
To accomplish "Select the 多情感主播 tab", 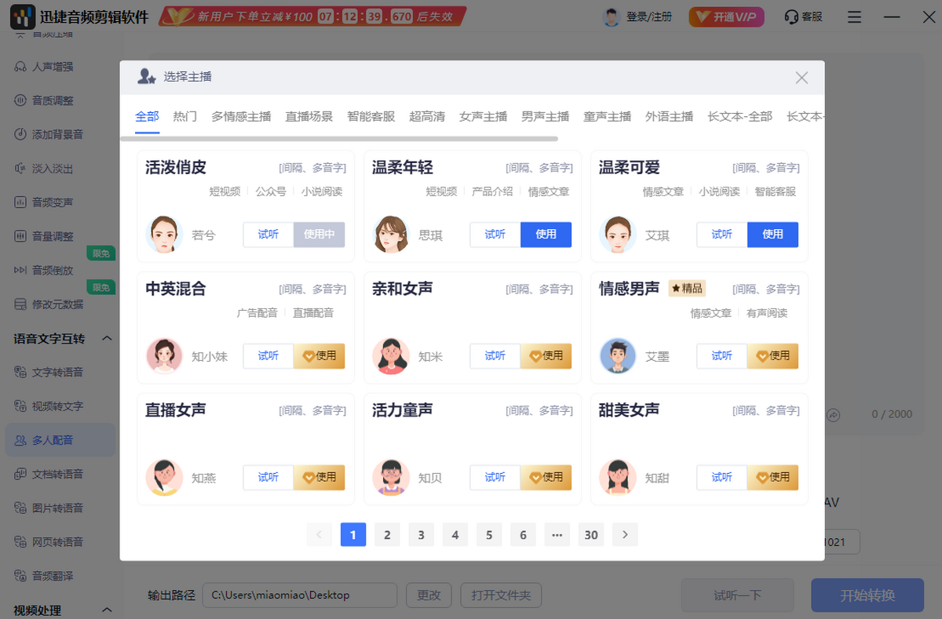I will pos(241,116).
